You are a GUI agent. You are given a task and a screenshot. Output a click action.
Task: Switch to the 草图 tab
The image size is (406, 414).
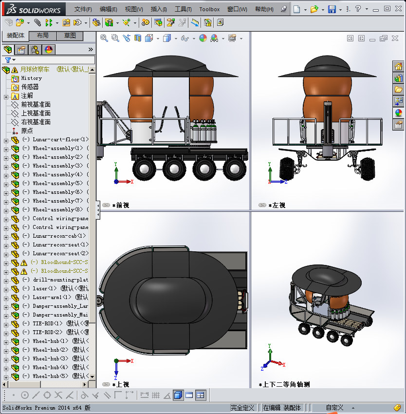(x=70, y=36)
